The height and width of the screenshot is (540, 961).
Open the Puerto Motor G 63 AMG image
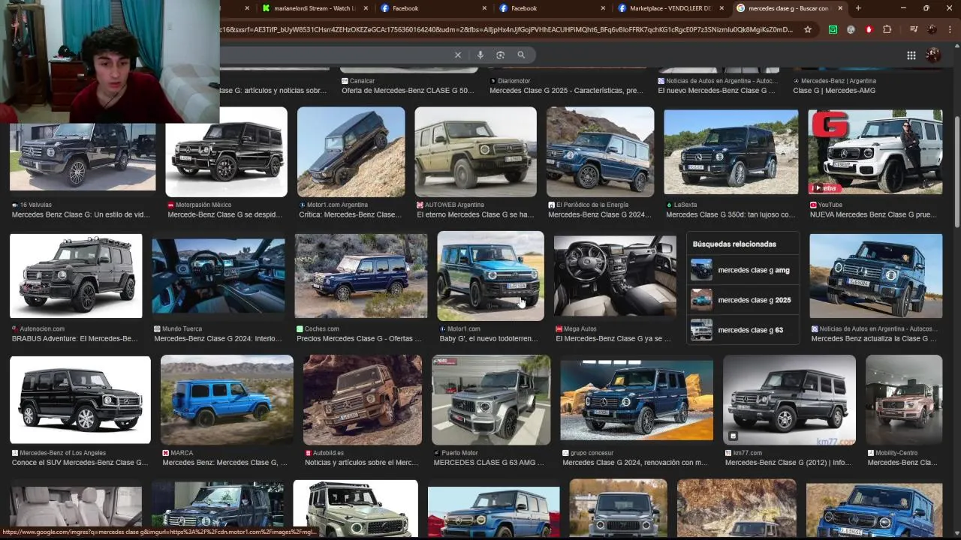click(x=491, y=400)
